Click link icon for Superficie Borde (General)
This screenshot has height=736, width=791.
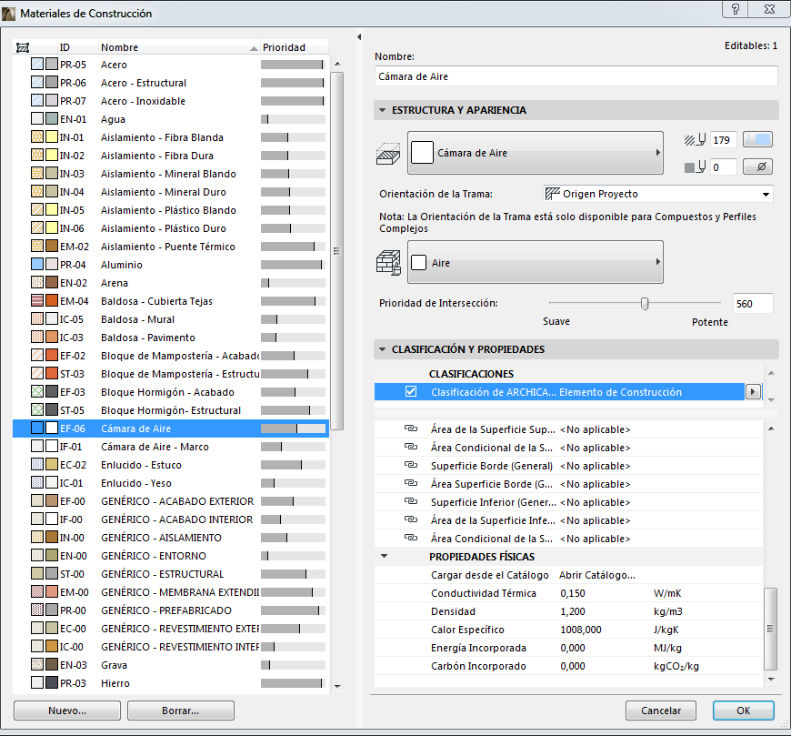point(410,466)
